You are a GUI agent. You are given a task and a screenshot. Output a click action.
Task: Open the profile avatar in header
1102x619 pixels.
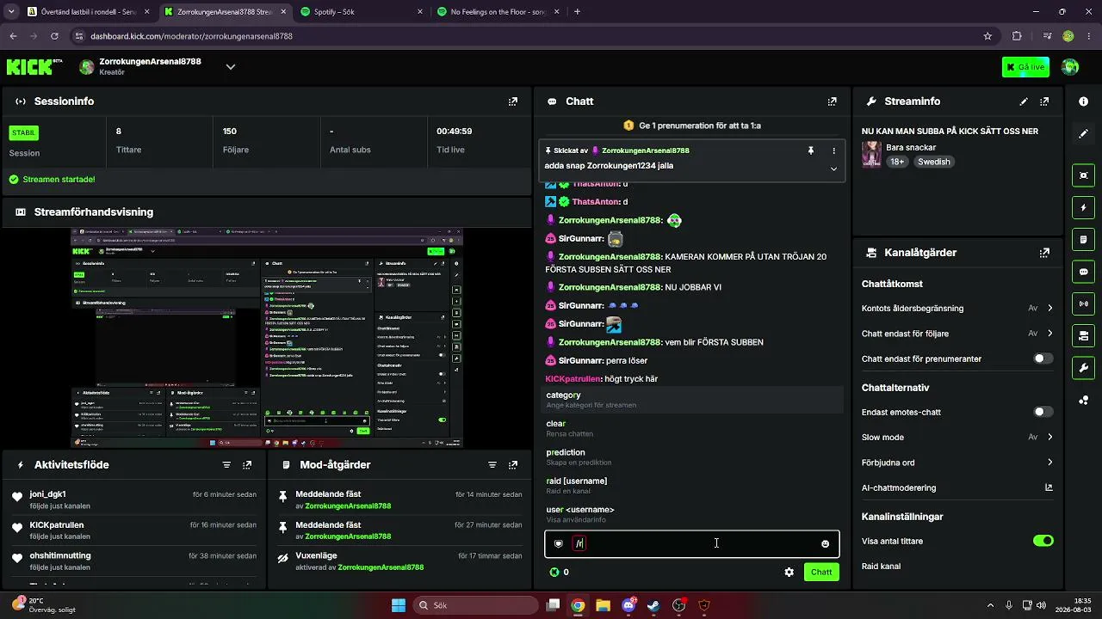(x=1070, y=67)
